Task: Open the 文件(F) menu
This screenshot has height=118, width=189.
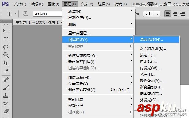Action: point(20,4)
